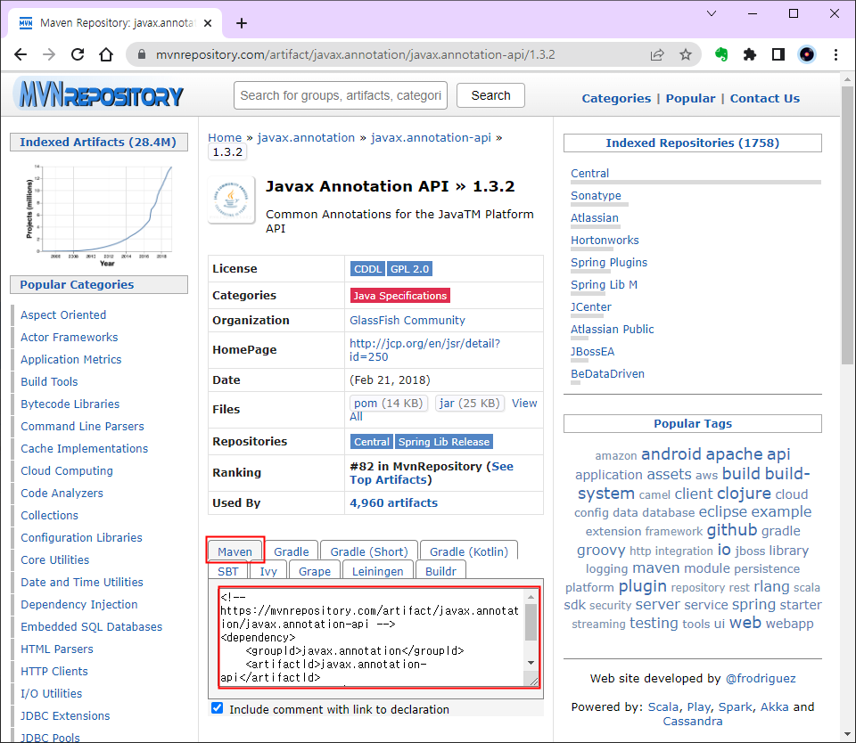Open Popular in top navigation

[x=690, y=99]
